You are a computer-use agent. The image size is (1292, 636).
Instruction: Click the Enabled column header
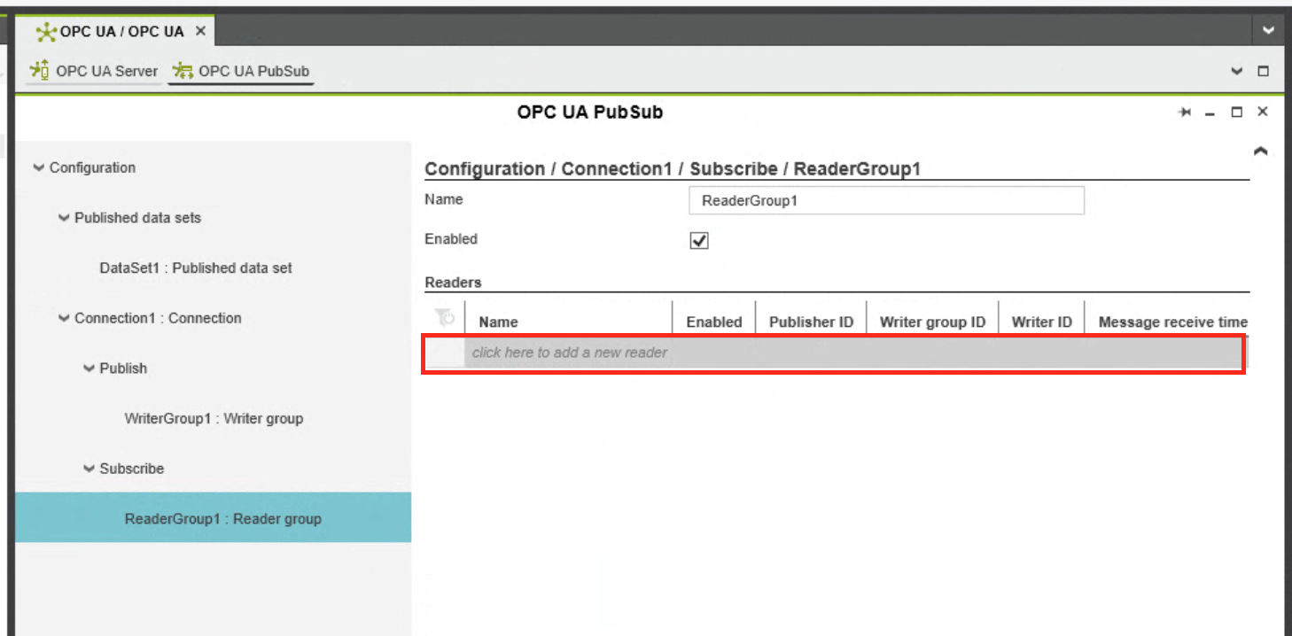[x=713, y=322]
